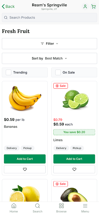Screen dimensions: 99x215
Task: Add Bananas to cart
Action: click(25, 159)
